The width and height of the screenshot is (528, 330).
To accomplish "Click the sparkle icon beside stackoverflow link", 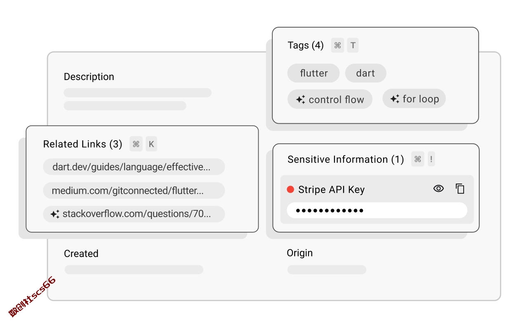I will click(55, 214).
